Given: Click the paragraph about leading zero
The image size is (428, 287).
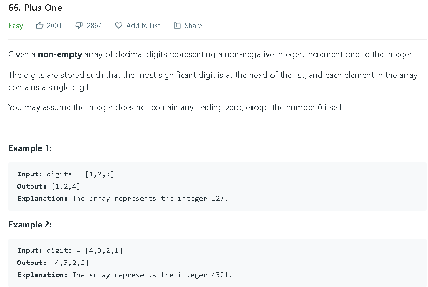Looking at the screenshot, I should (176, 107).
